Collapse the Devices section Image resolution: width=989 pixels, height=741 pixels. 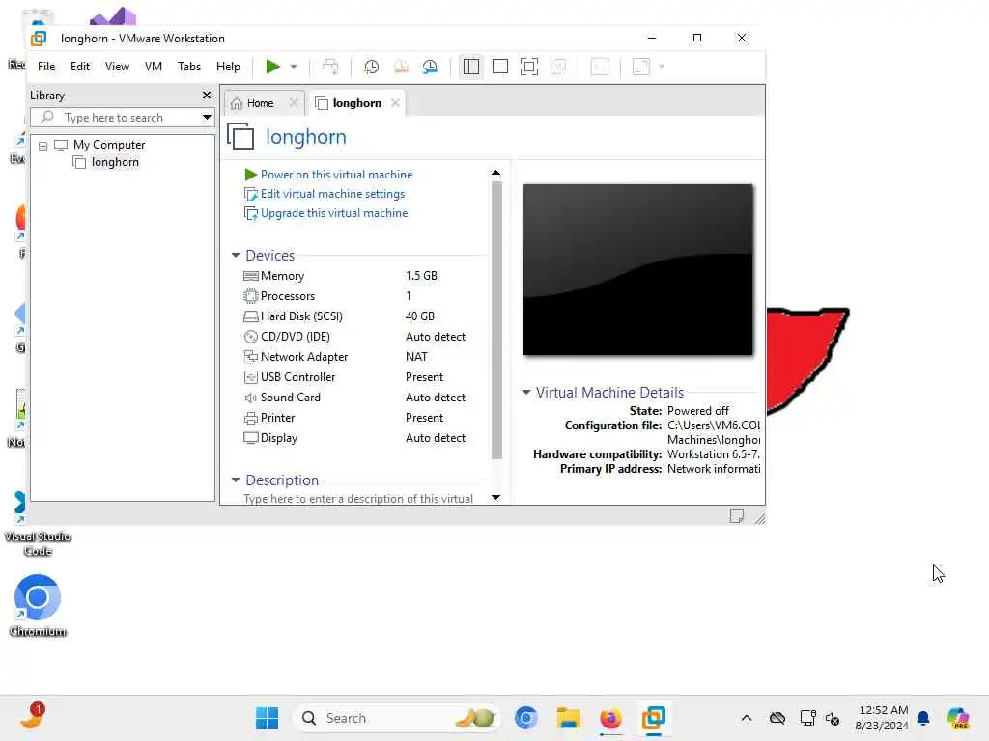click(236, 255)
